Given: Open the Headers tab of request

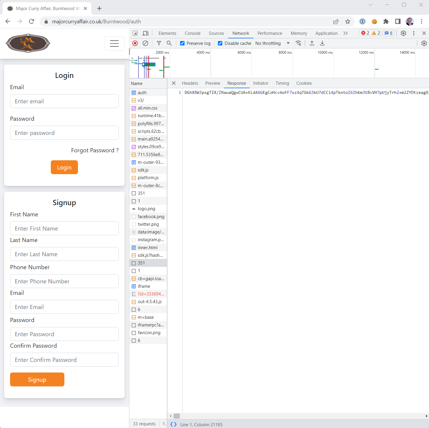Looking at the screenshot, I should (190, 83).
